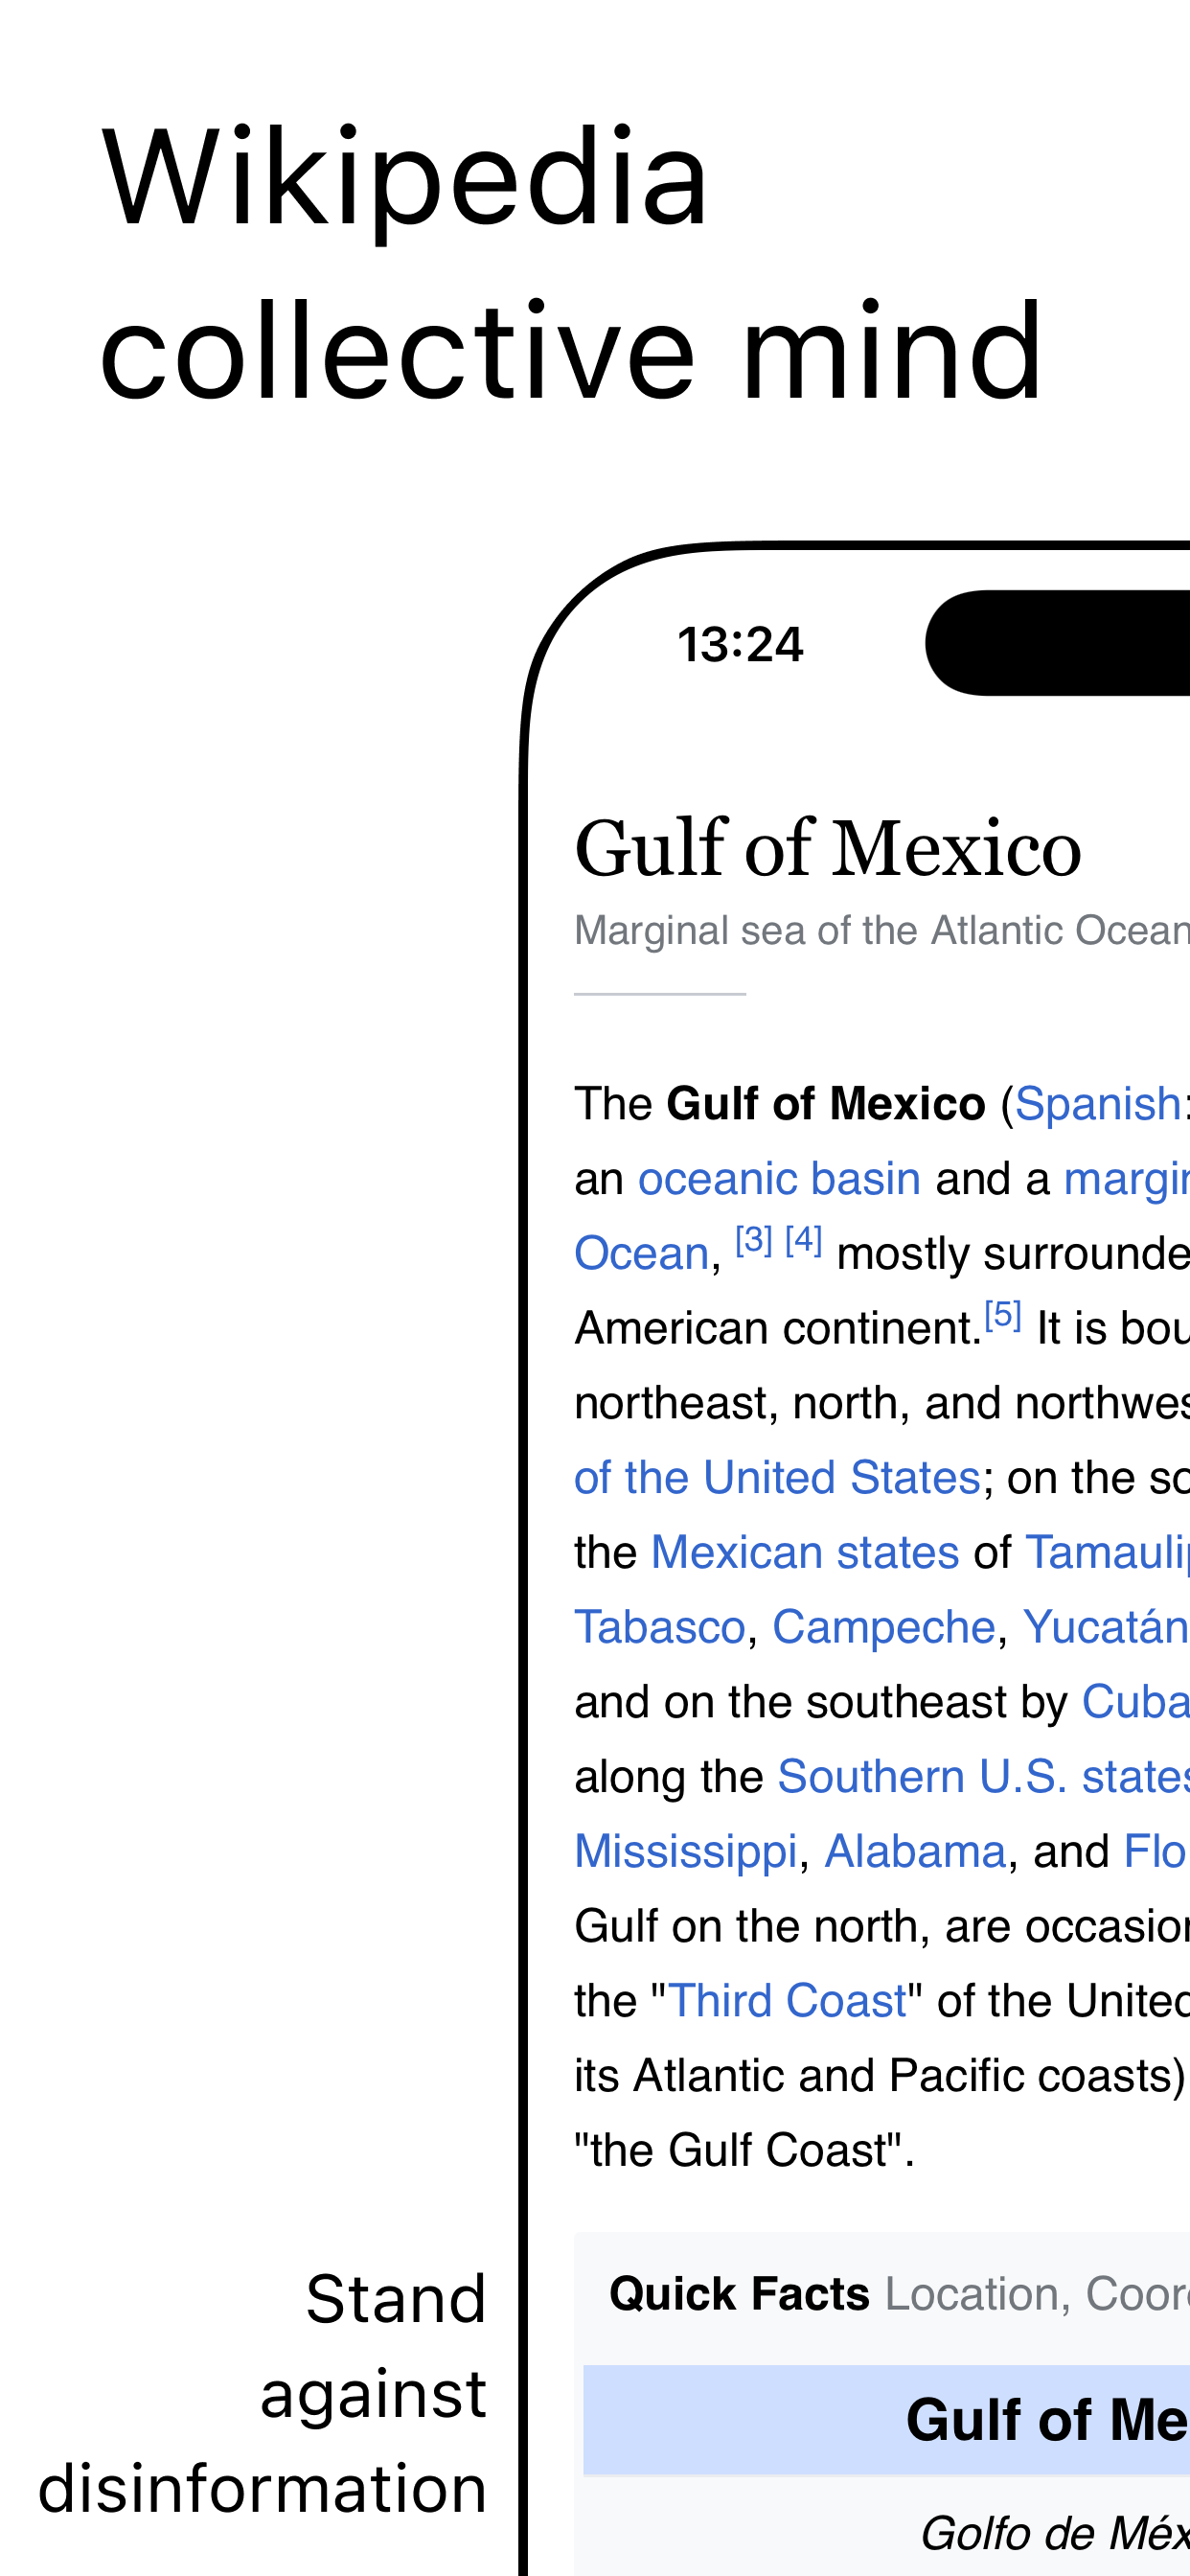The image size is (1190, 2576).
Task: Open citation reference [4]
Action: [x=804, y=1241]
